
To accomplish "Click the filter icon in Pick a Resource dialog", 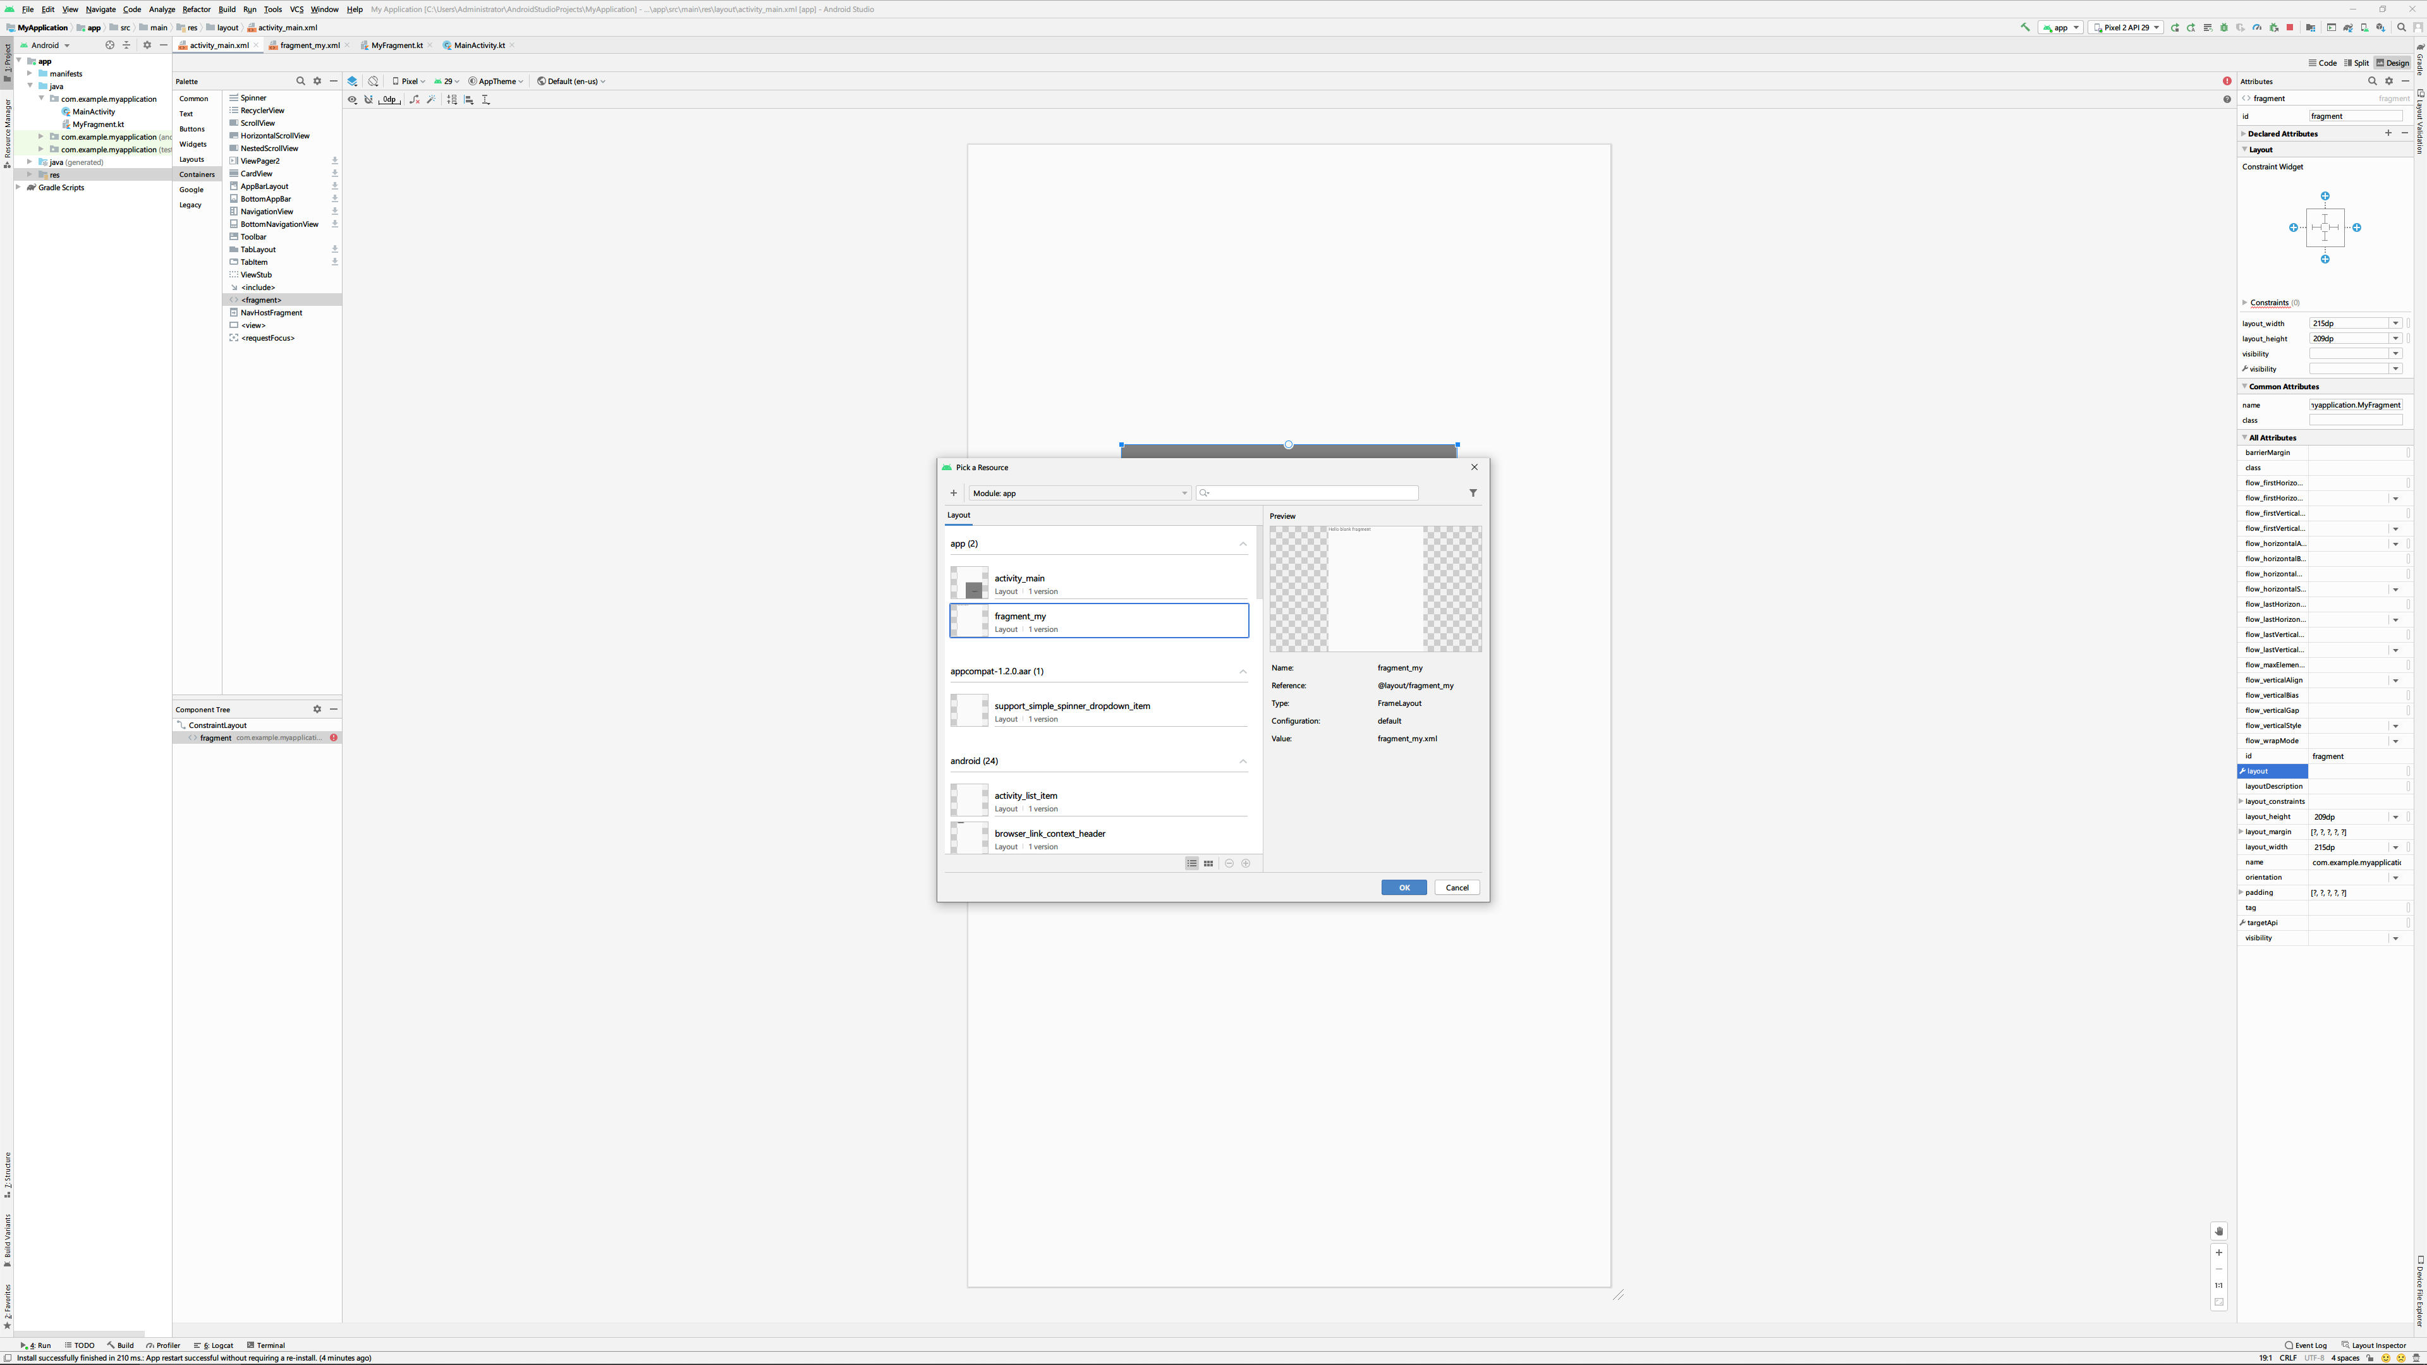I will [x=1473, y=493].
